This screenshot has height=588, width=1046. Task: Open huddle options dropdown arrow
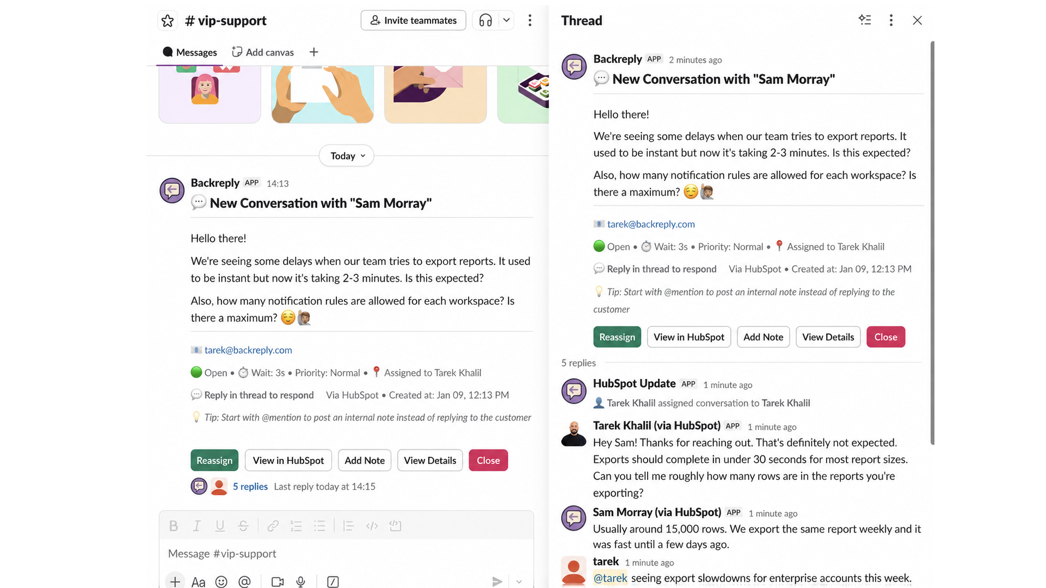(x=507, y=21)
